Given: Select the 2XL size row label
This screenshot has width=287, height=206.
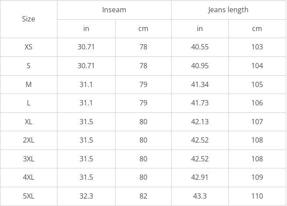Looking at the screenshot, I should pyautogui.click(x=28, y=140).
